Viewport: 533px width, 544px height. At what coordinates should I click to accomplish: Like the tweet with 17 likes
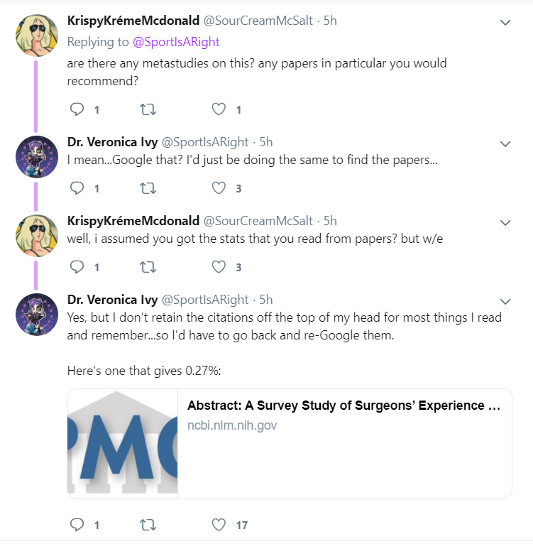pyautogui.click(x=219, y=525)
